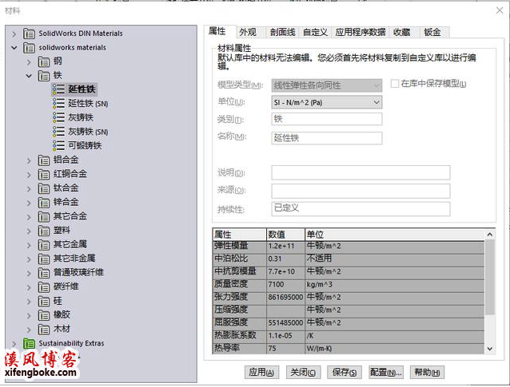Select the 屈服强度 value 551485000
The width and height of the screenshot is (510, 387).
coord(285,322)
